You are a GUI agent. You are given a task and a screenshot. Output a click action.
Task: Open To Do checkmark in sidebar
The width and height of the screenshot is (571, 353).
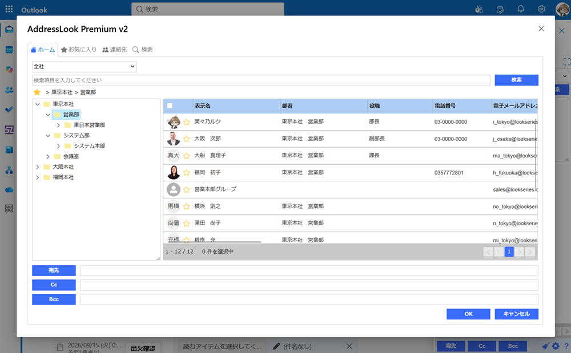click(9, 109)
